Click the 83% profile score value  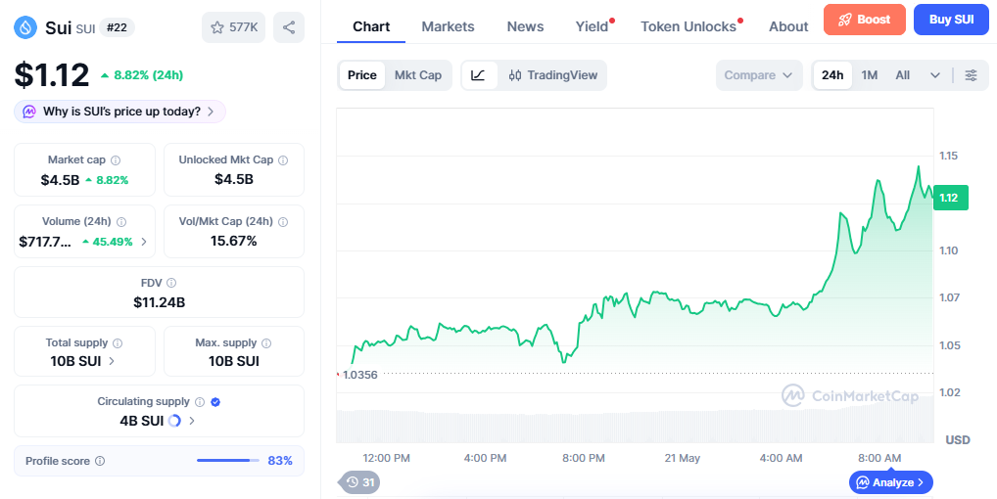pos(280,461)
